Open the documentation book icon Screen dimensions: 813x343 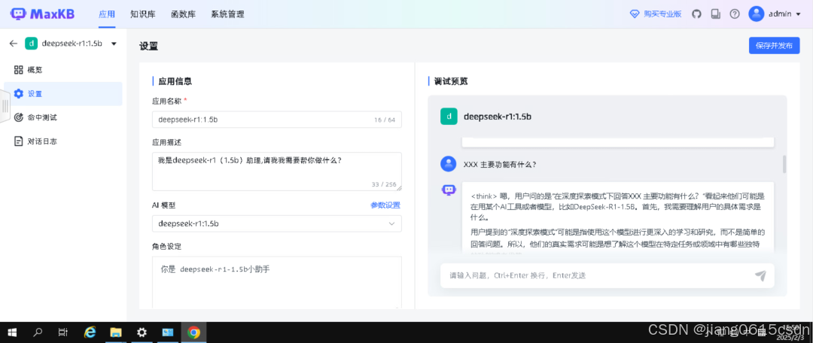point(716,14)
